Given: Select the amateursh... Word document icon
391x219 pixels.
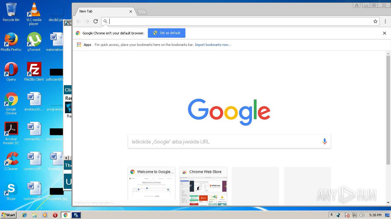Looking at the screenshot, I should [x=34, y=102].
